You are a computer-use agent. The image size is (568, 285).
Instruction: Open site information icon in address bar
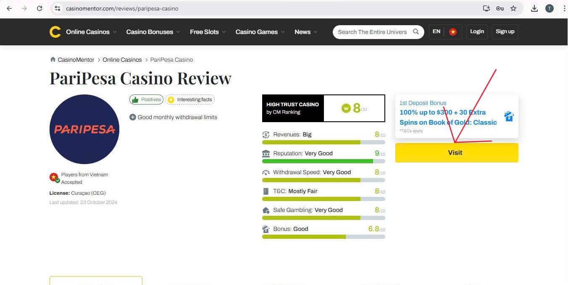tap(58, 8)
